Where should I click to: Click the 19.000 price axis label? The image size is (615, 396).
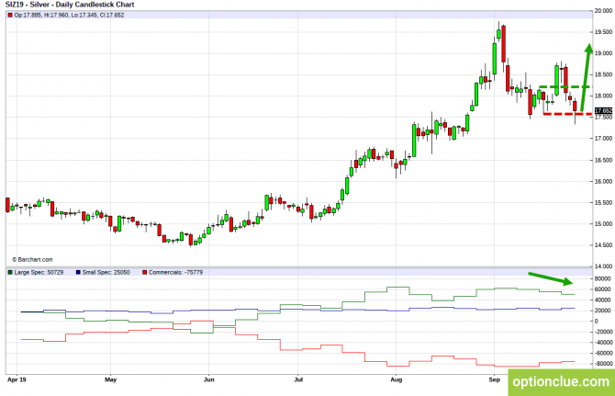(603, 53)
